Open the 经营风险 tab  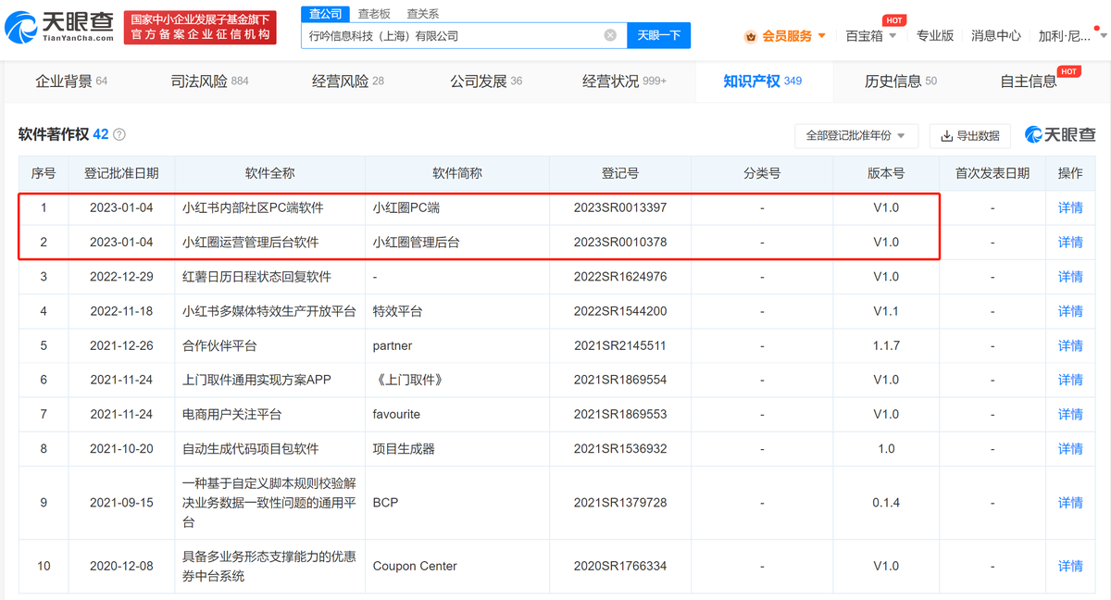pyautogui.click(x=348, y=81)
